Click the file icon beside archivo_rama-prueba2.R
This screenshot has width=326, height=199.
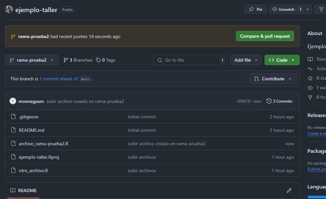tap(13, 144)
